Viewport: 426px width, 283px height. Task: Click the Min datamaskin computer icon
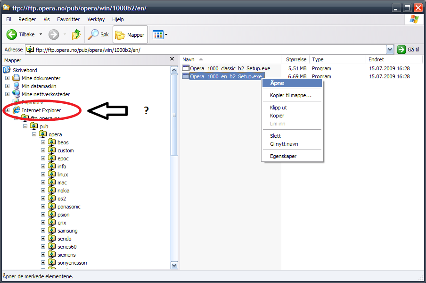tap(16, 86)
